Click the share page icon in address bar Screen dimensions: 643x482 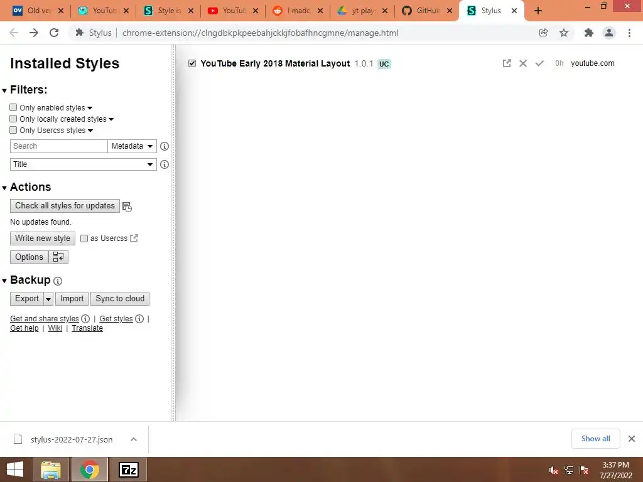pyautogui.click(x=543, y=33)
